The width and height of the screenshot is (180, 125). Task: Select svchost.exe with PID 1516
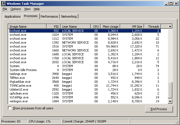[85, 46]
